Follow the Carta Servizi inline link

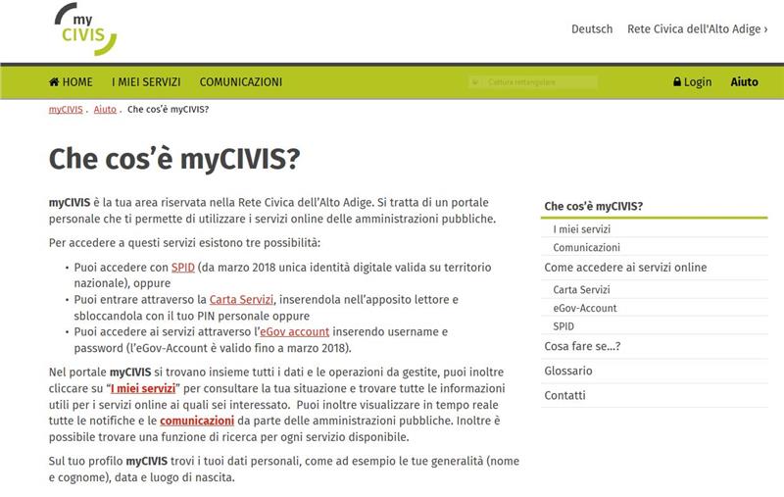tap(241, 299)
